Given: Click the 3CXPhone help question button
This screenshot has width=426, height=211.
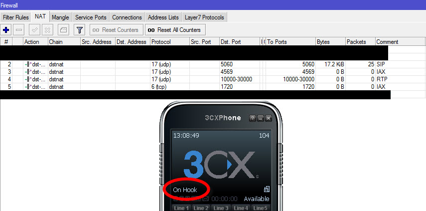Looking at the screenshot, I should coord(253,118).
